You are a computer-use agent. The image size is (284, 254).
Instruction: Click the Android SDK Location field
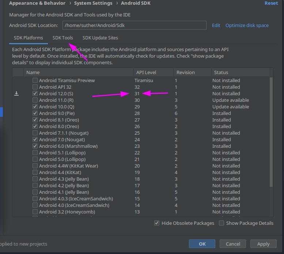[x=135, y=25]
